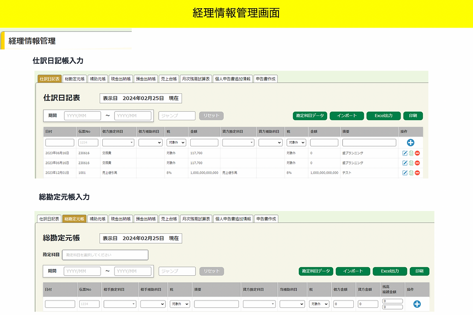Viewport: 473px width, 315px height.
Task: Copy the 1001 テスト journal entry
Action: [411, 173]
